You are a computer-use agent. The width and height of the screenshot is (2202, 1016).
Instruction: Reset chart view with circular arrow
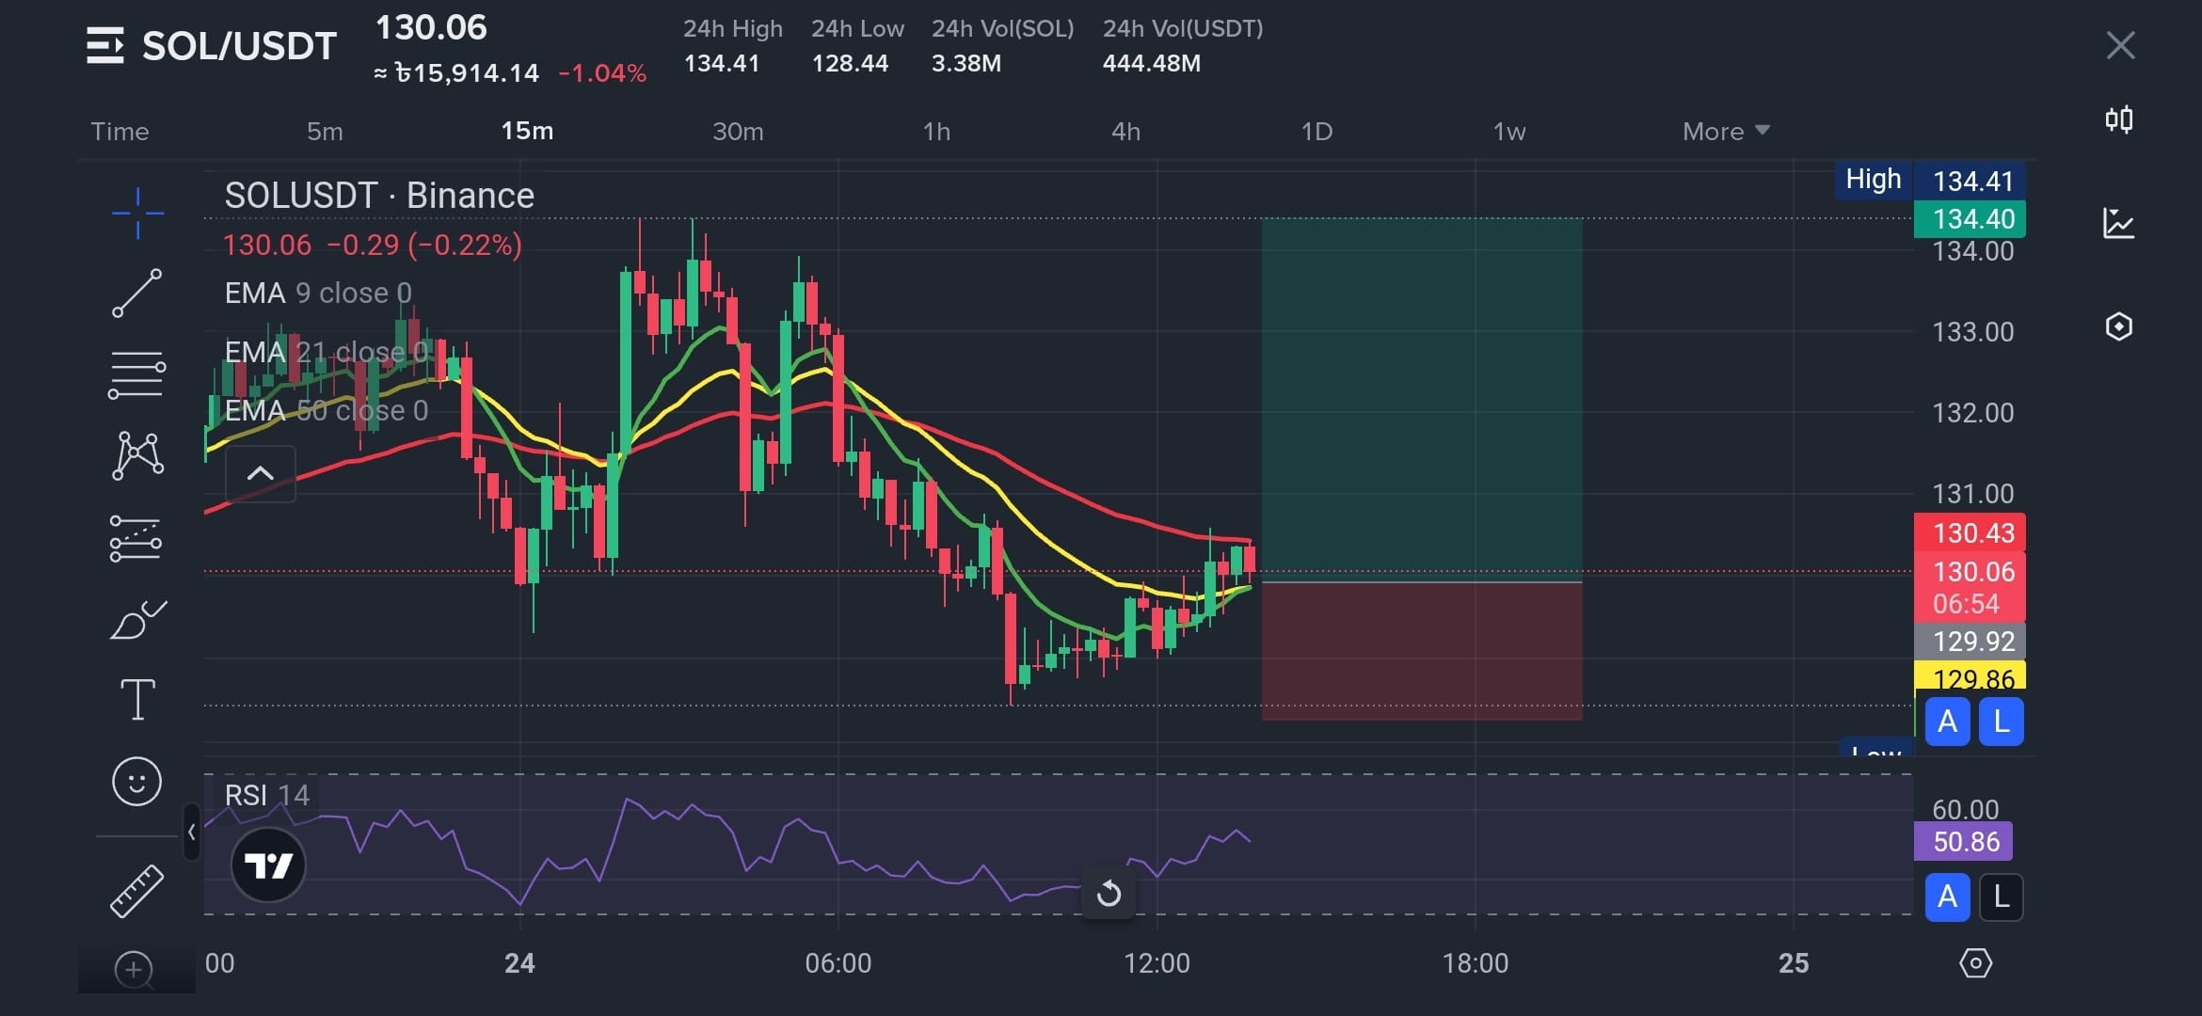(x=1109, y=893)
